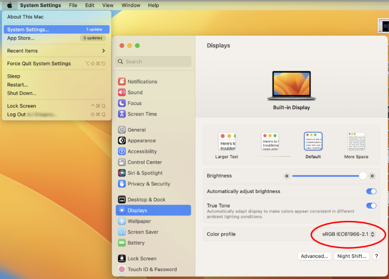Choose Restart... from Apple menu

57,85
